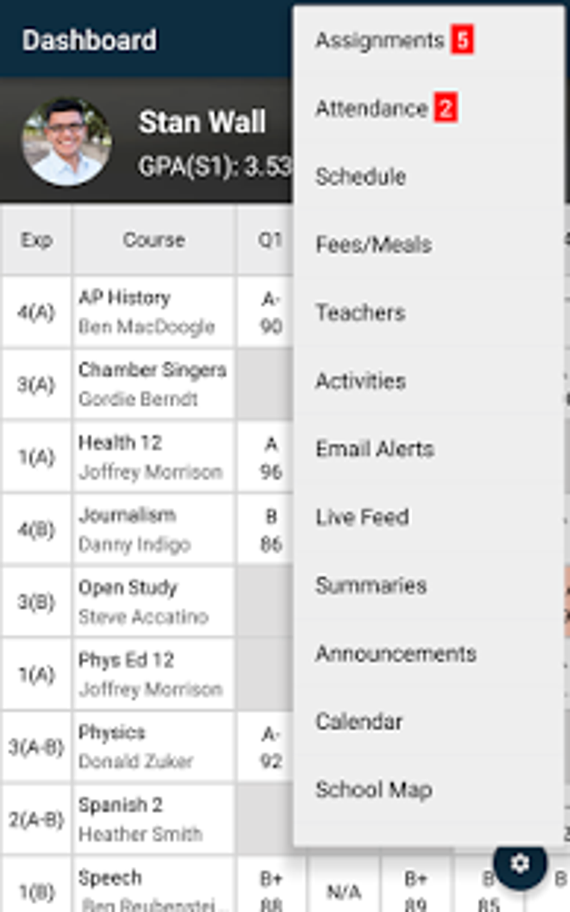Image resolution: width=570 pixels, height=912 pixels.
Task: Open school Announcements
Action: [397, 654]
